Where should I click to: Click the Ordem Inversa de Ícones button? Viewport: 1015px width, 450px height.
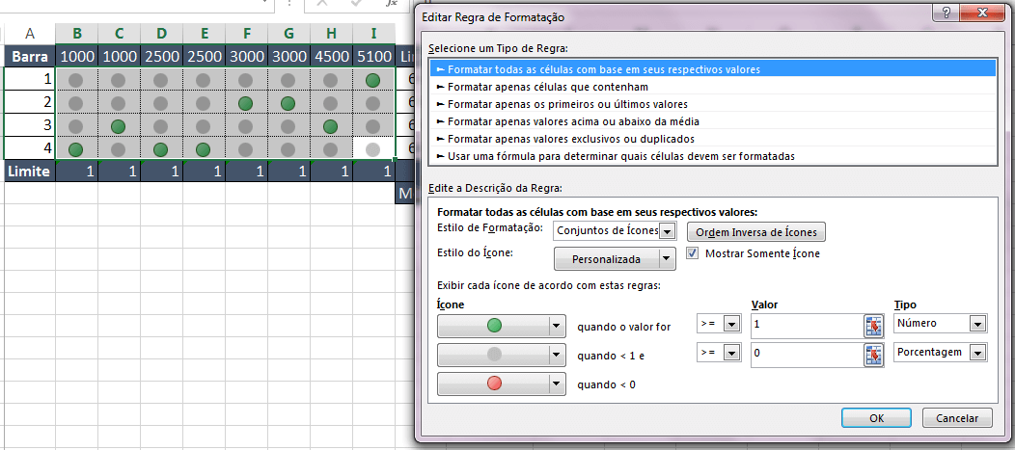756,232
